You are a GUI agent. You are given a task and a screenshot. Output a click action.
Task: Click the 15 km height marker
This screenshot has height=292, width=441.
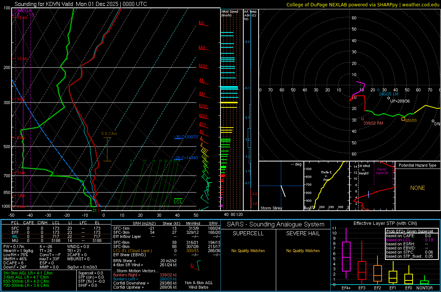[22, 18]
